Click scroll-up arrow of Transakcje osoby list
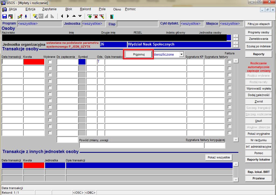The image size is (276, 195). point(236,61)
